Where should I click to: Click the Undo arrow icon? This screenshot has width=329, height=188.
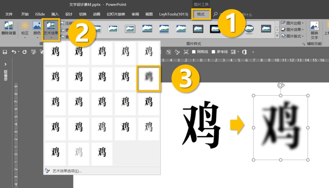click(14, 52)
